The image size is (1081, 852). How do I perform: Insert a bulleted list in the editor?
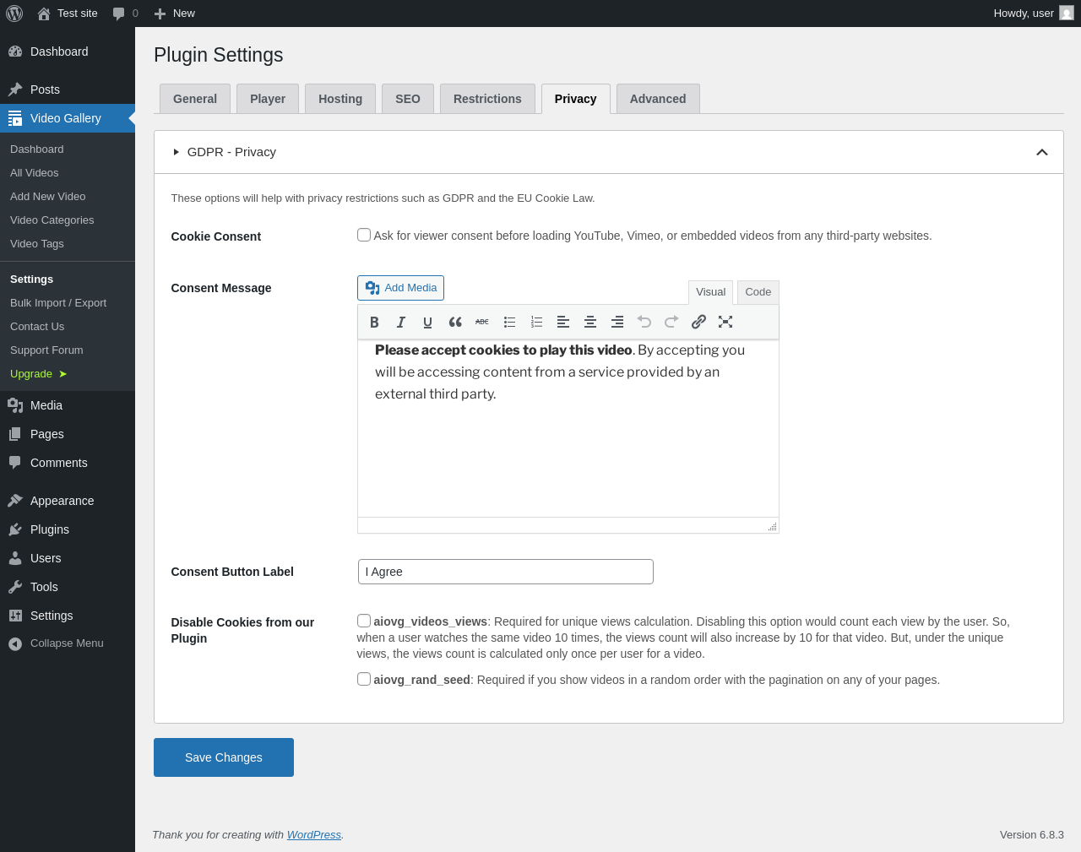(509, 322)
